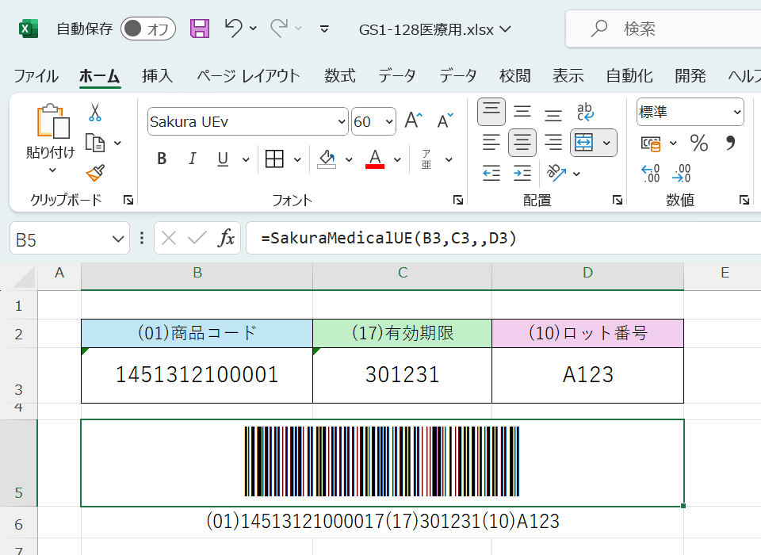Click the increase decimal icon

click(x=650, y=174)
